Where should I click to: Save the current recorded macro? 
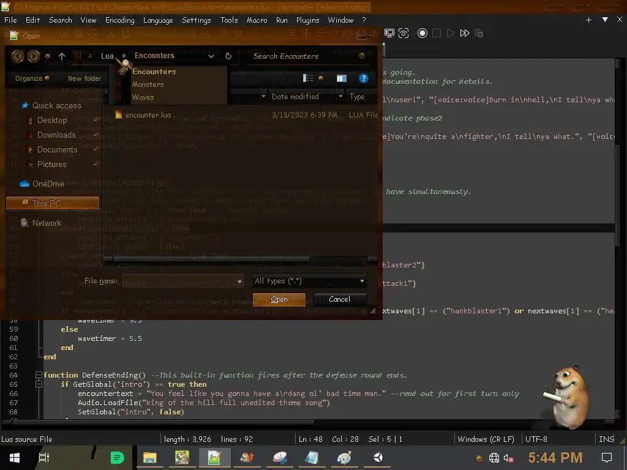coord(479,33)
